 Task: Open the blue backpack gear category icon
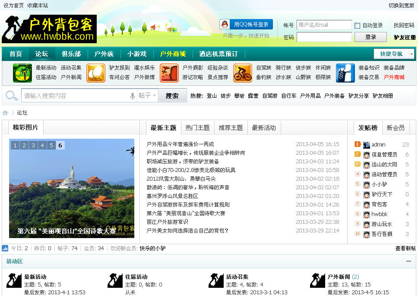(x=345, y=73)
